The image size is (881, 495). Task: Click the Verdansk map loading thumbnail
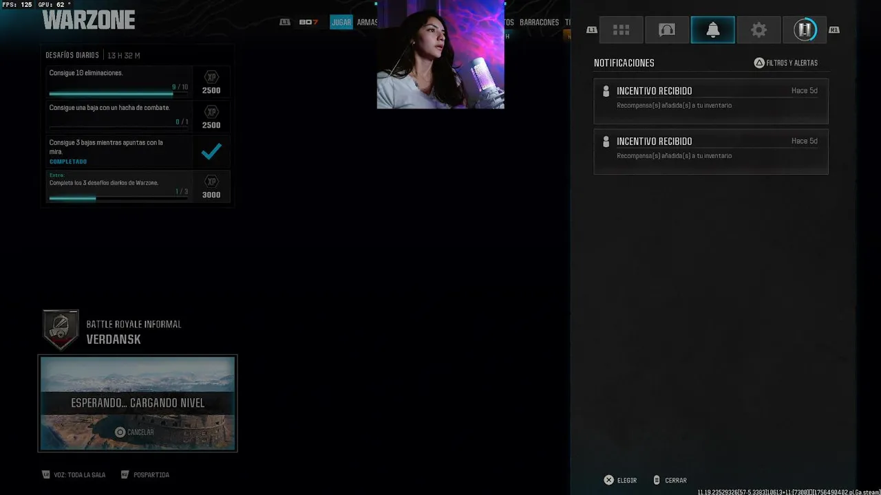[138, 404]
